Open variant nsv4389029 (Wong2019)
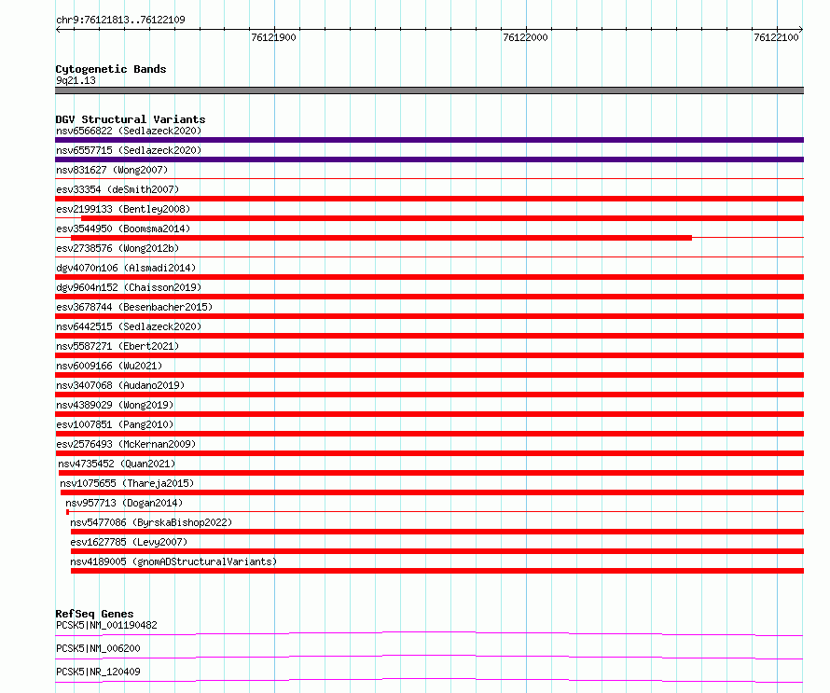830x693 pixels. (x=115, y=405)
